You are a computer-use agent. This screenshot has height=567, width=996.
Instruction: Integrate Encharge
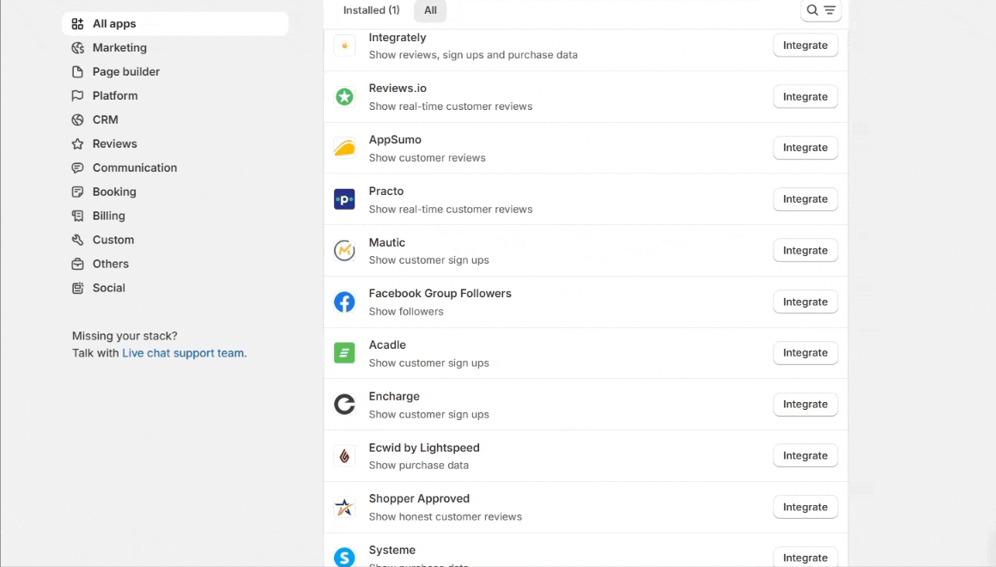(x=805, y=405)
